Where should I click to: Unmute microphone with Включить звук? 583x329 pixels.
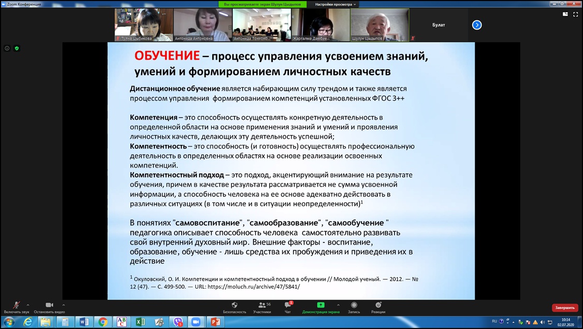coord(16,306)
